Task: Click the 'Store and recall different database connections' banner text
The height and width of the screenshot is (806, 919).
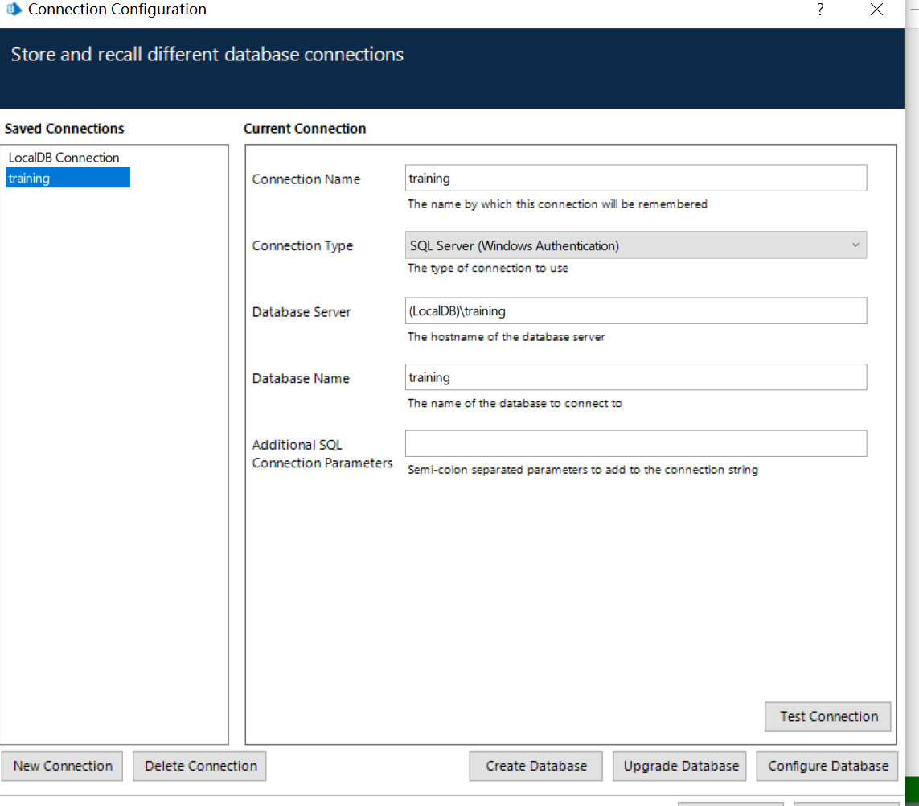Action: pos(207,55)
